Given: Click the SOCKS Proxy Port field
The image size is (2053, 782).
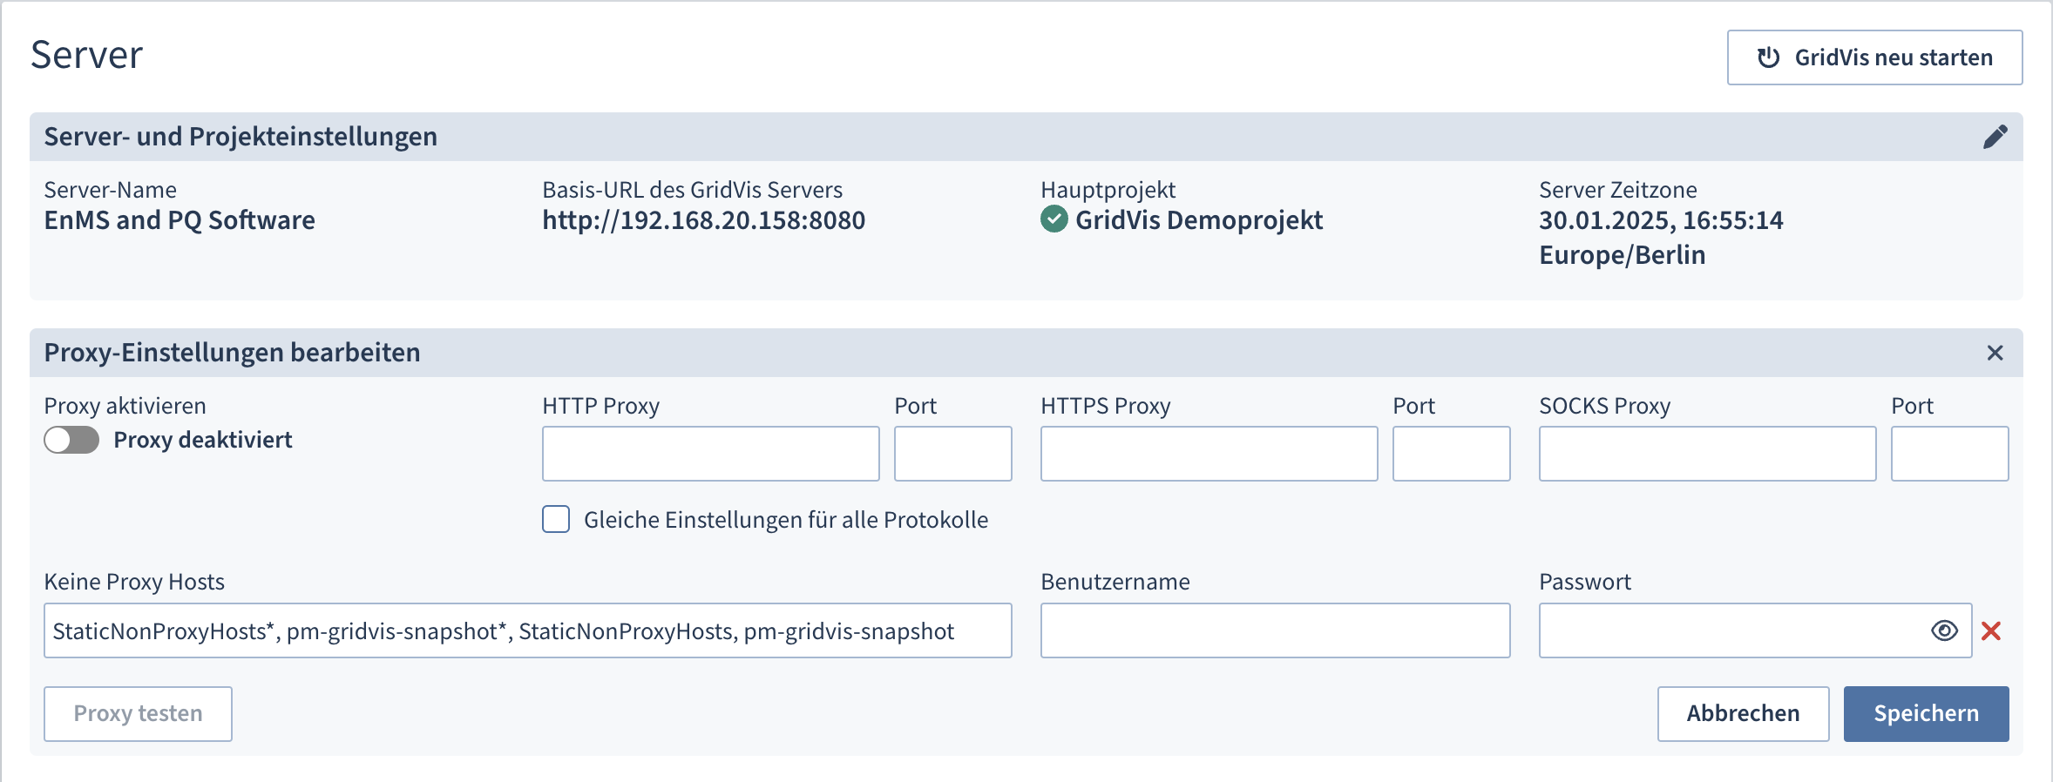Looking at the screenshot, I should [x=1949, y=454].
